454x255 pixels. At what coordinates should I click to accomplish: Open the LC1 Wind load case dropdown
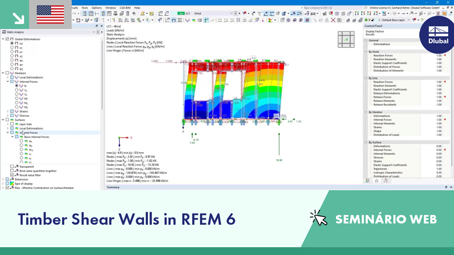(x=231, y=14)
